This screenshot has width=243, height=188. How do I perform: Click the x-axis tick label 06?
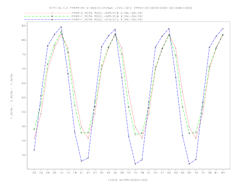point(48,173)
